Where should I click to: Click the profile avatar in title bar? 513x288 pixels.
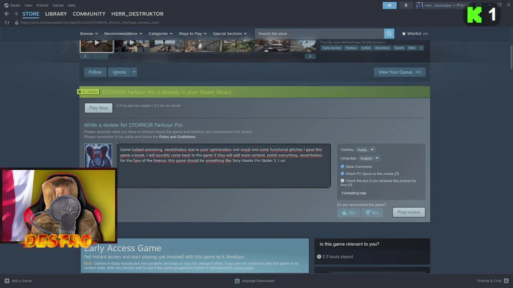419,5
